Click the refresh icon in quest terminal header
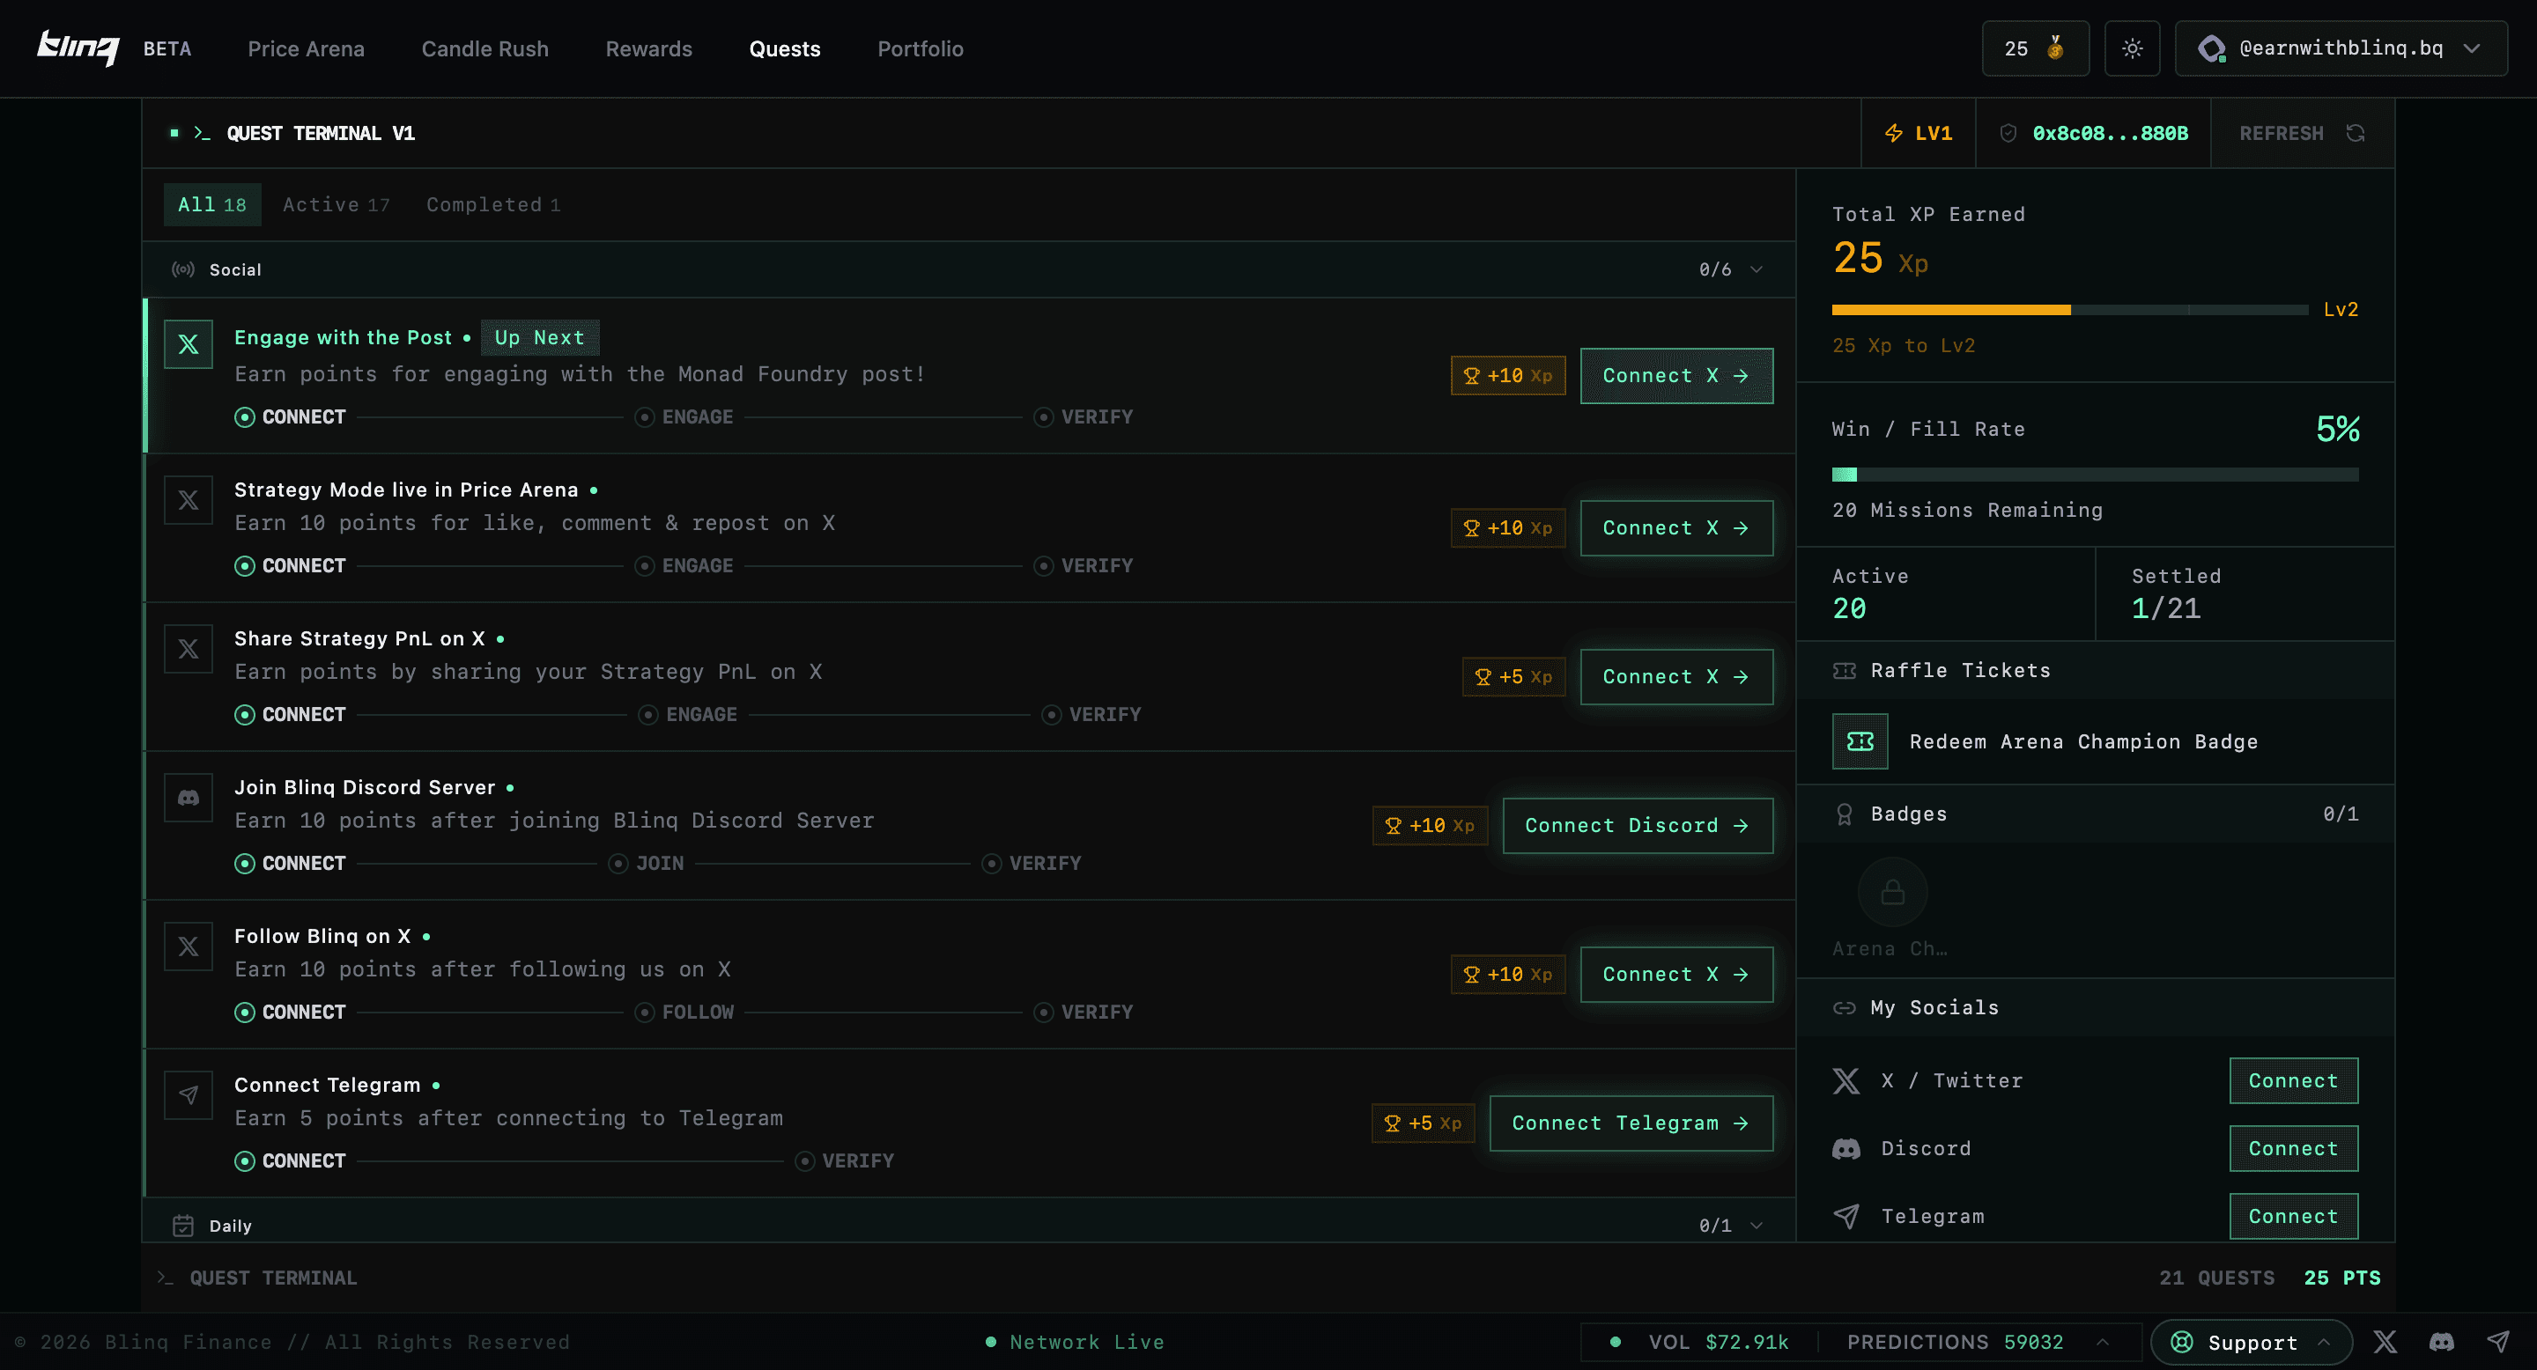The image size is (2537, 1370). tap(2355, 133)
